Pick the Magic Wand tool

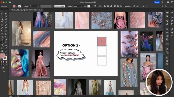point(2,16)
